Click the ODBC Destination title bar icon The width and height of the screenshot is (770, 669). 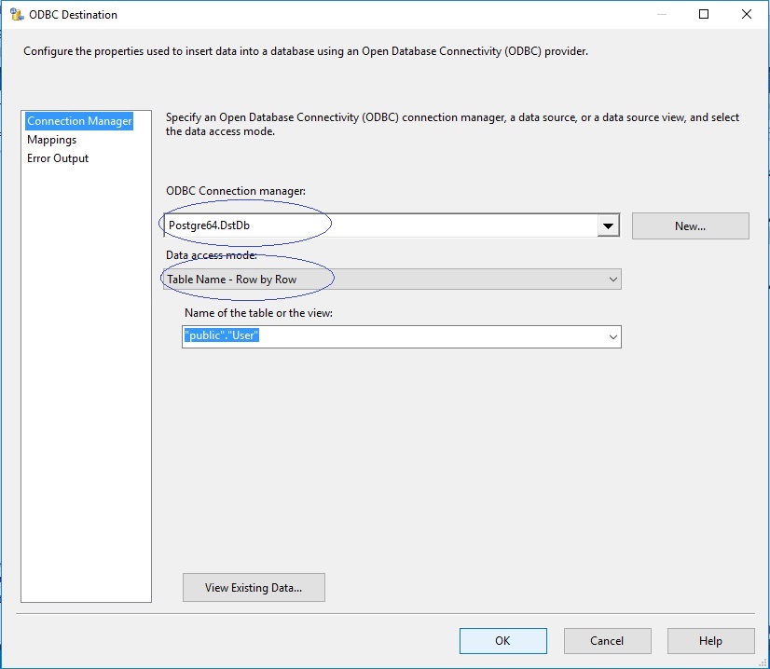coord(17,15)
